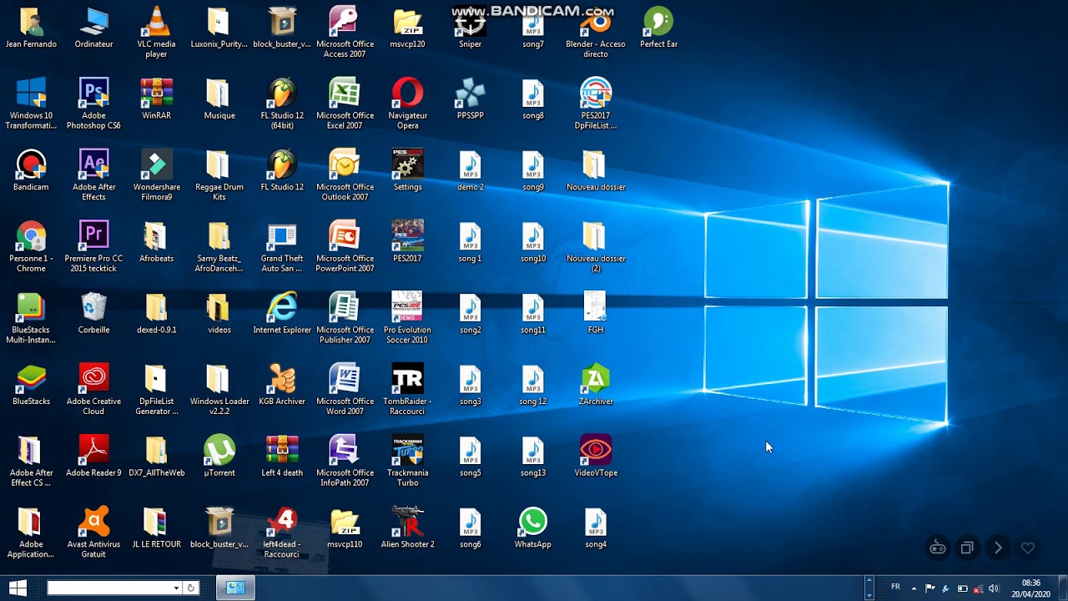Expand the taskbar address dropdown arrow

point(176,588)
